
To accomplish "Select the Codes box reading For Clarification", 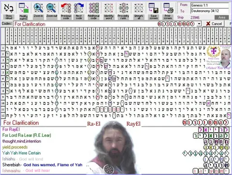I will (105, 24).
